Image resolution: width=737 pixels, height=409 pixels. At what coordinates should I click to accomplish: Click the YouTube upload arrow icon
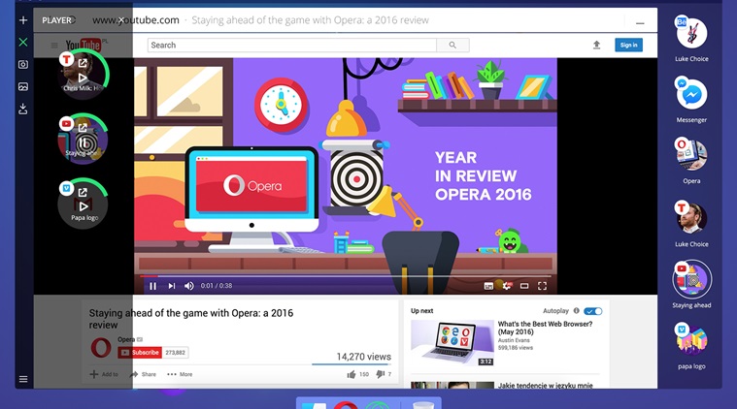(x=596, y=45)
